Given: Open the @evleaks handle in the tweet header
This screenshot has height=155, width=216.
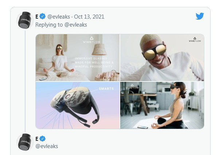Looking at the screenshot, I should point(59,17).
